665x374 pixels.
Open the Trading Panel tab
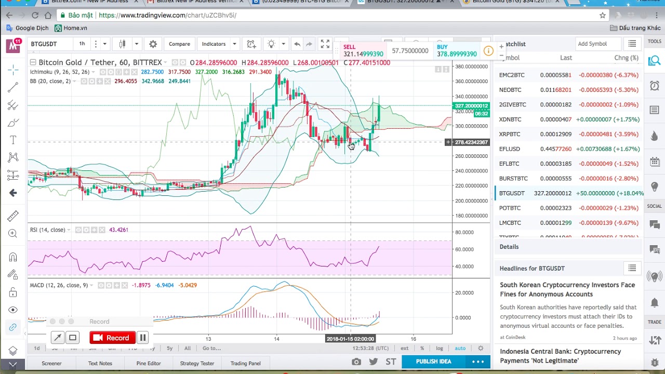click(x=245, y=363)
